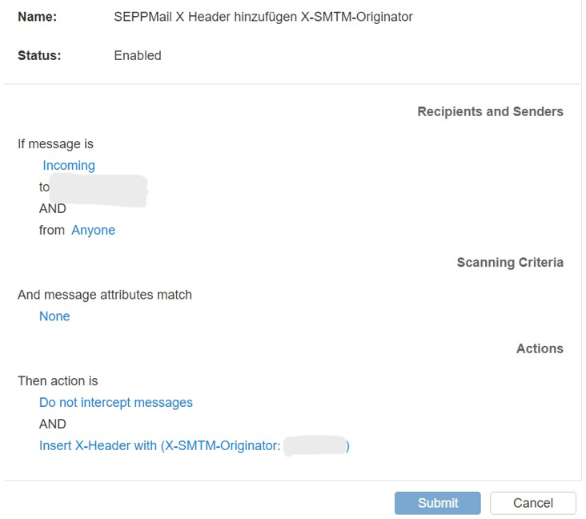Click the Status: label
The image size is (586, 519).
pyautogui.click(x=39, y=55)
